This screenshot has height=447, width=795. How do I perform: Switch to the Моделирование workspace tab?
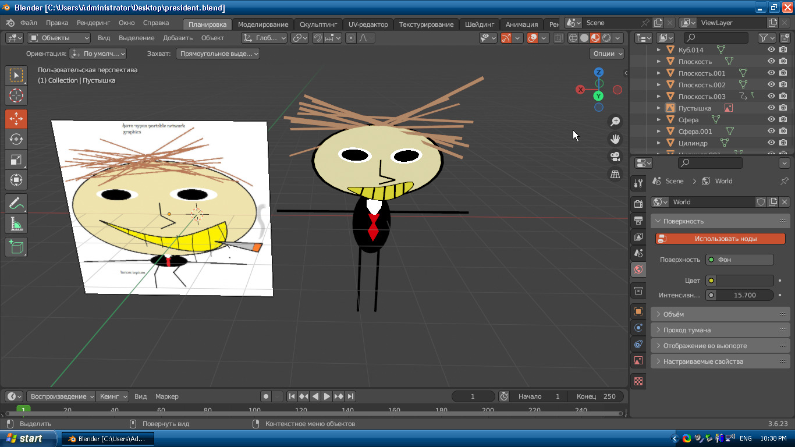[263, 24]
